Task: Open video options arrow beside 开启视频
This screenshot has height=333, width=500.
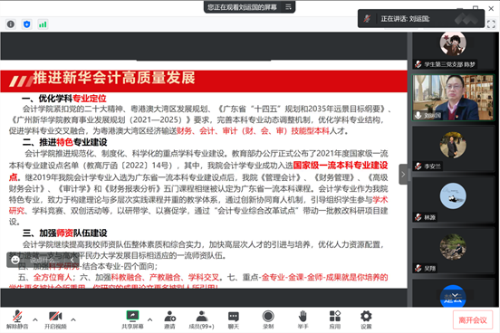Action: (x=73, y=319)
